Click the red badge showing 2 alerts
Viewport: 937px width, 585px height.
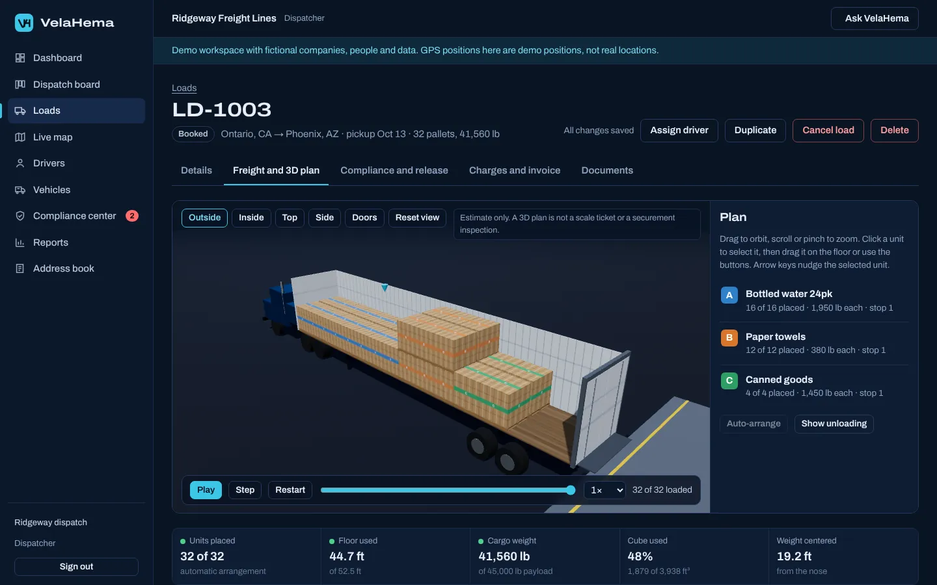click(132, 216)
